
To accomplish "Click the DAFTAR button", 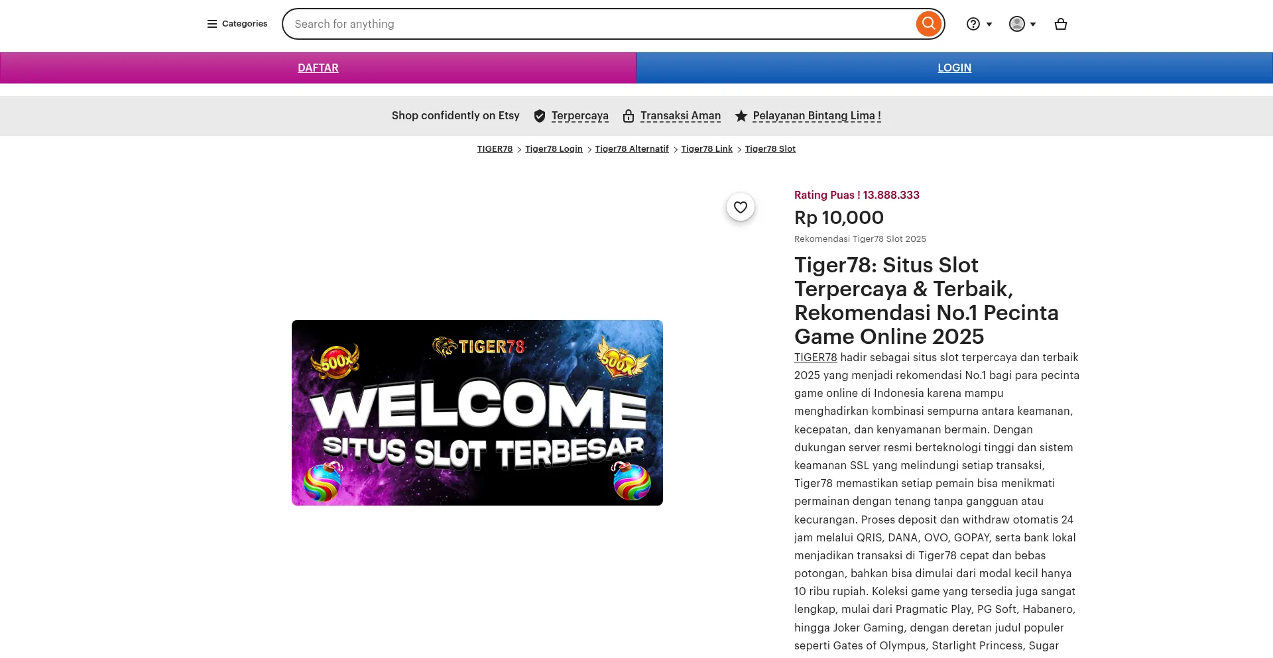I will pos(318,68).
